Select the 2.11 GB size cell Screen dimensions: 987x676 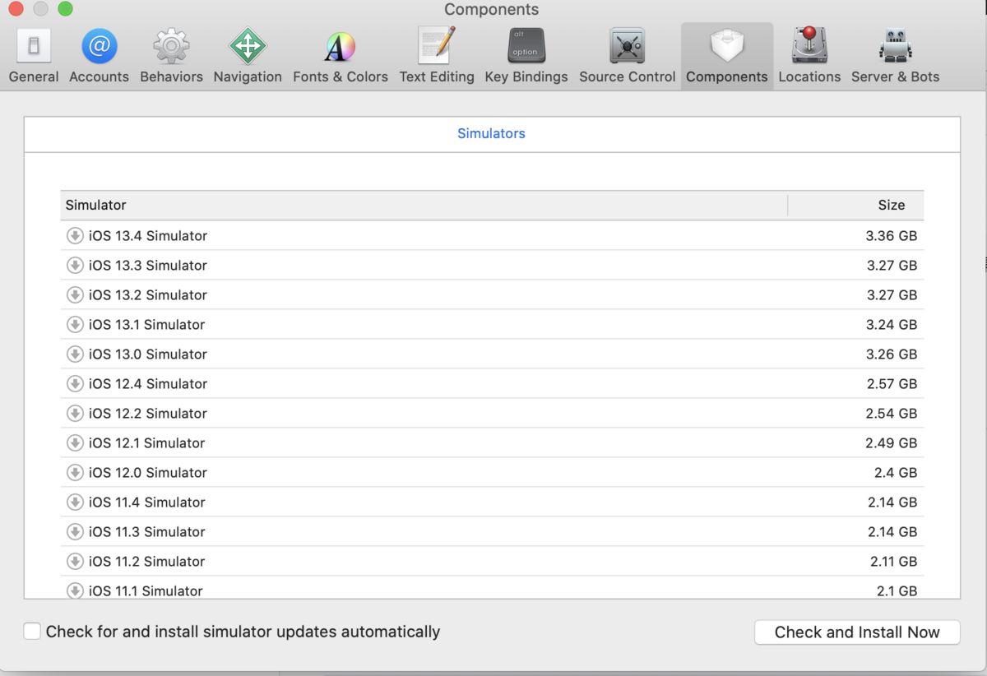coord(893,562)
